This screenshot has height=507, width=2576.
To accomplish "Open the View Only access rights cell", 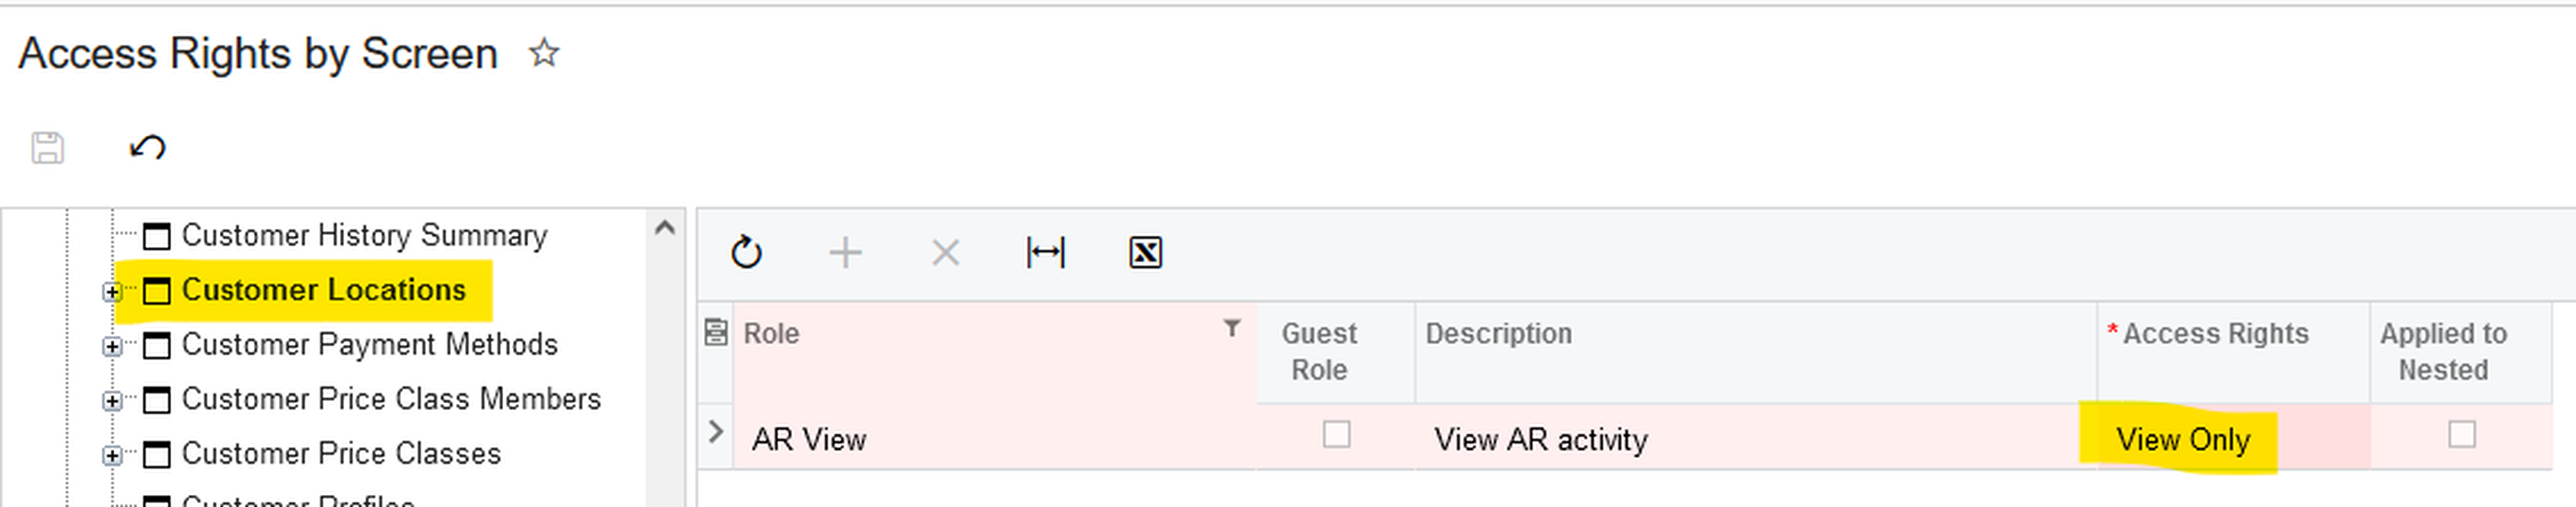I will click(2182, 440).
